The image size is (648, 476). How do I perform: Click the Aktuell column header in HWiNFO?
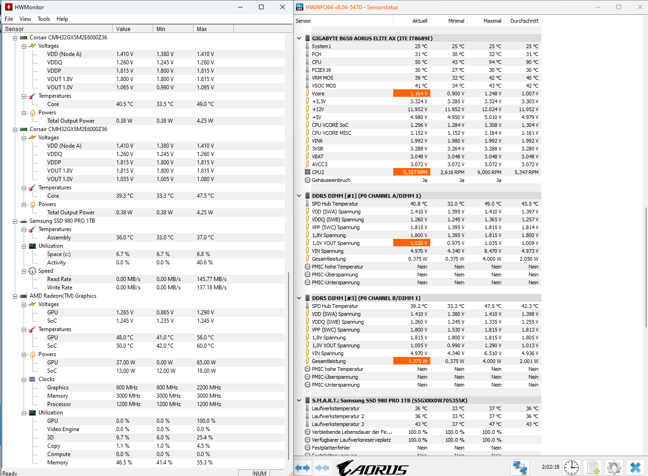[412, 21]
